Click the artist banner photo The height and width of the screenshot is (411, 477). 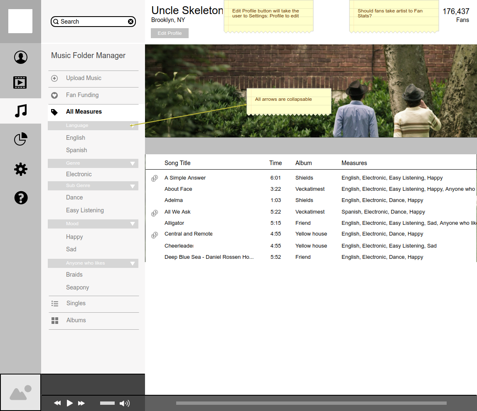pos(311,91)
